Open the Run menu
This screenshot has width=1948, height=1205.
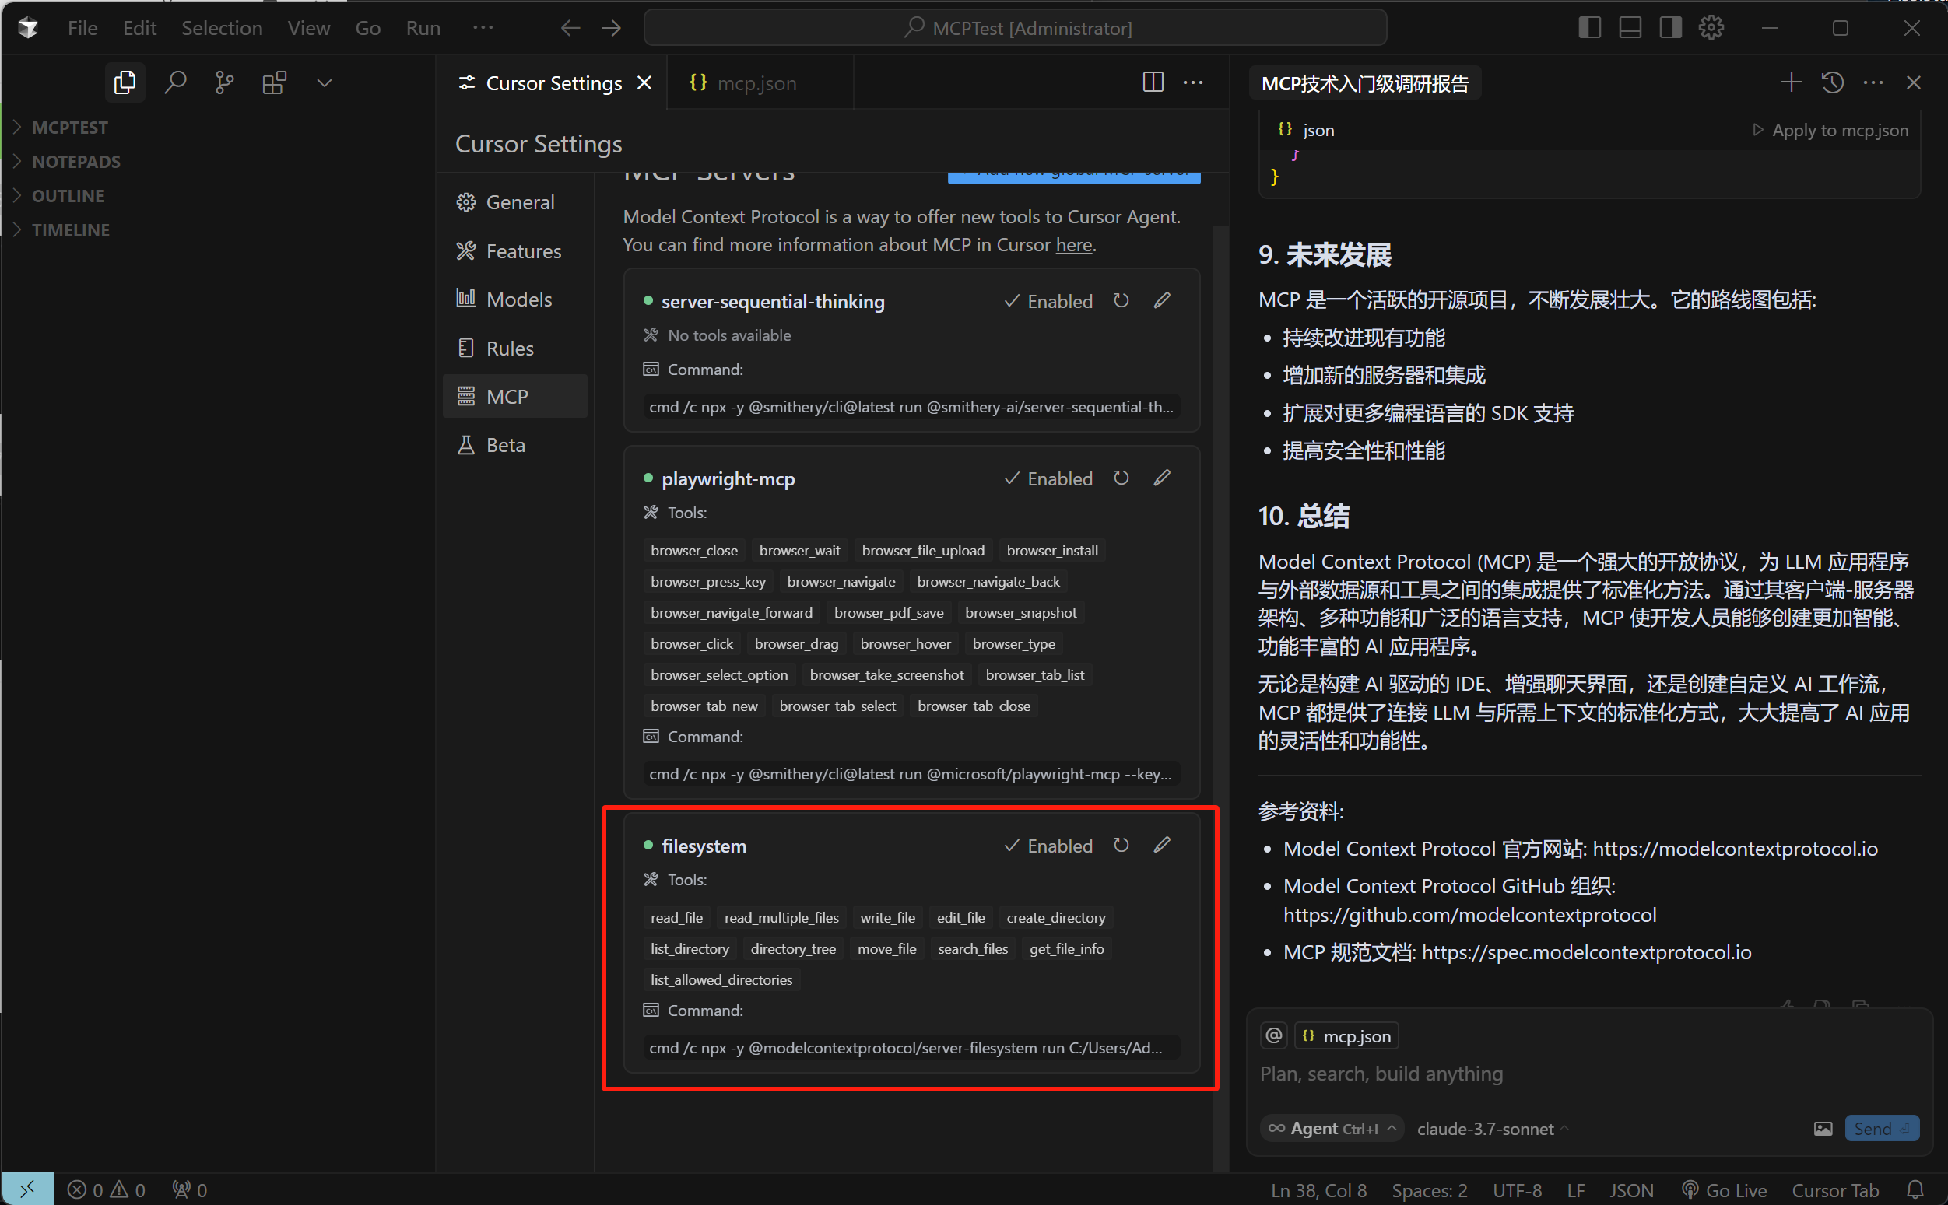pyautogui.click(x=423, y=28)
